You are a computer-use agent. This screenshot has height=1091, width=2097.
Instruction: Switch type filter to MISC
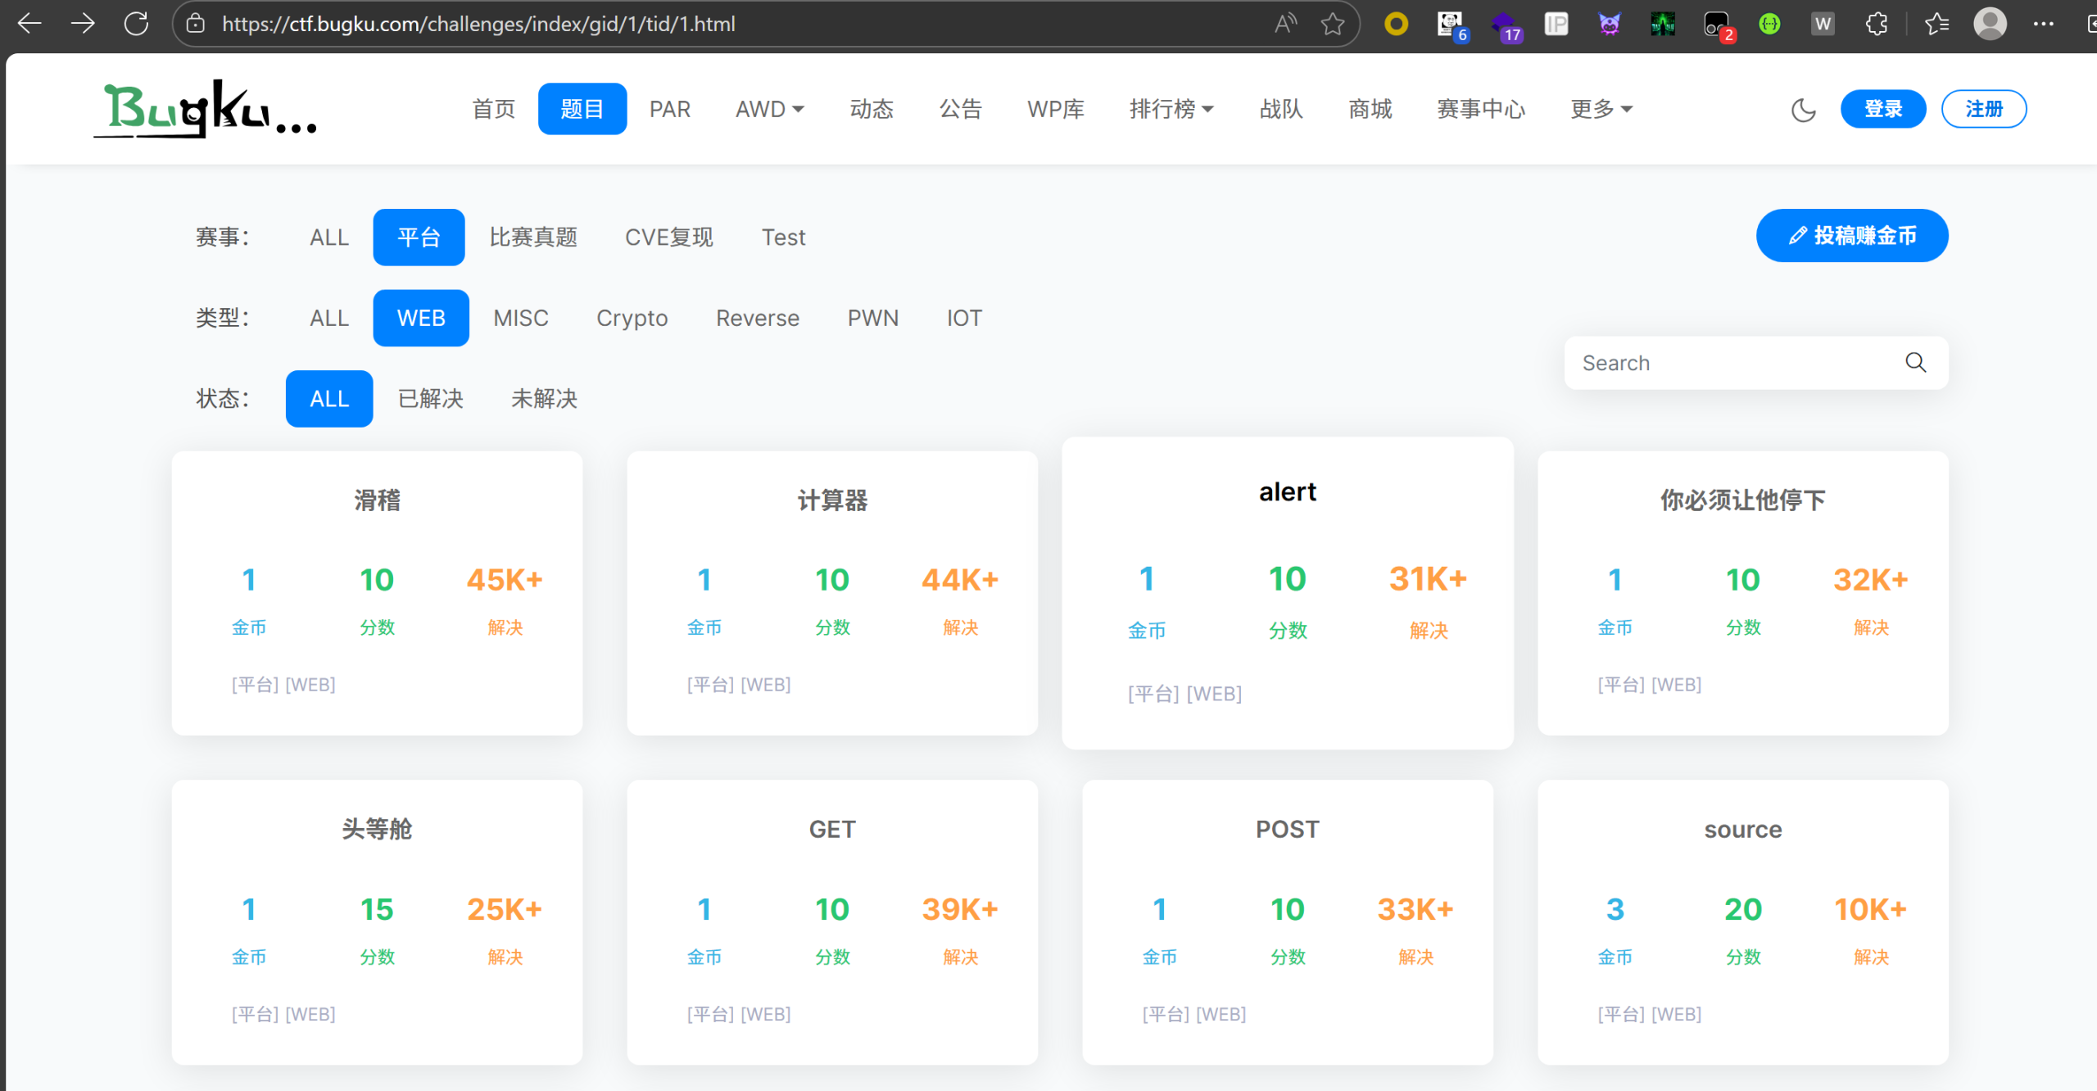click(520, 318)
